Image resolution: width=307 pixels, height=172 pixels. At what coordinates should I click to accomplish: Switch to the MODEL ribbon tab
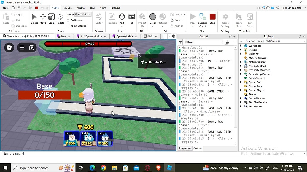67,8
